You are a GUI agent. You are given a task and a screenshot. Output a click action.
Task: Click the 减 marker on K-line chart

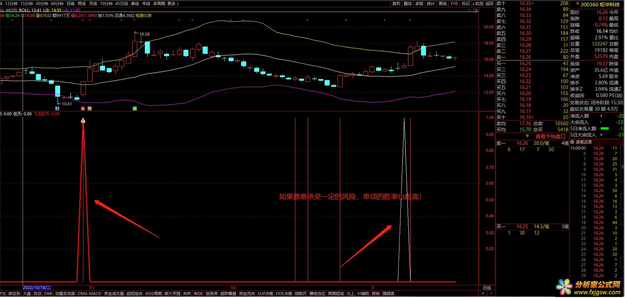coord(135,109)
